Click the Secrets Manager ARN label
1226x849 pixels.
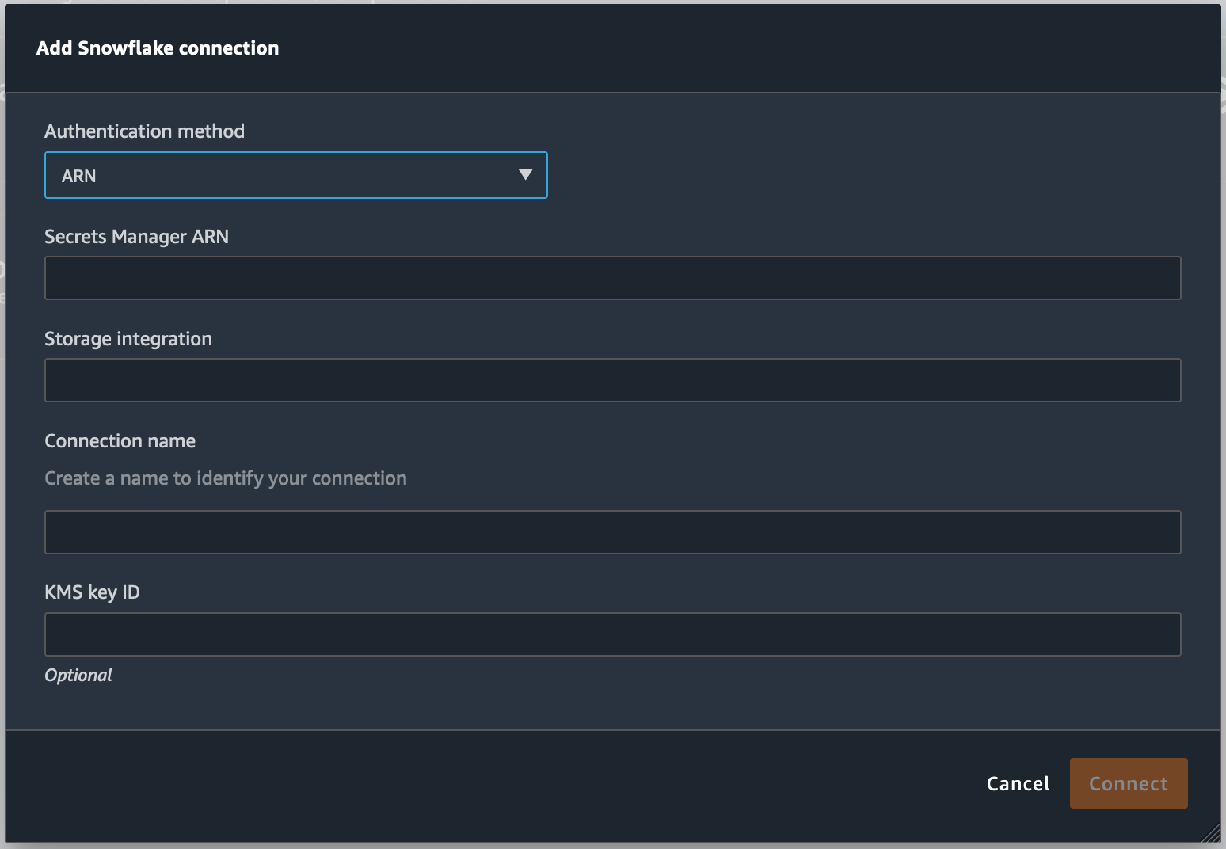[x=136, y=237]
